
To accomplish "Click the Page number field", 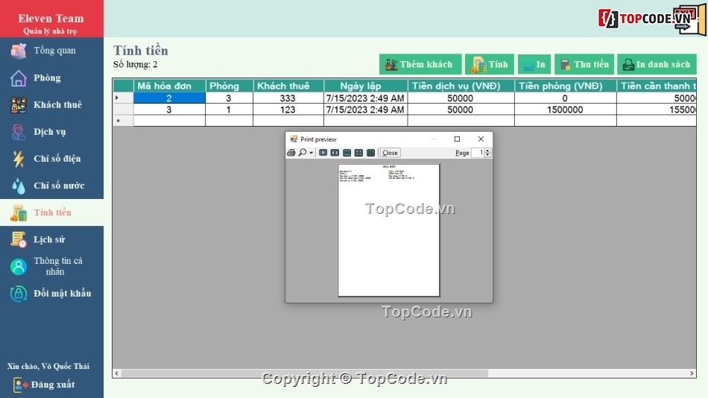I will tap(478, 153).
